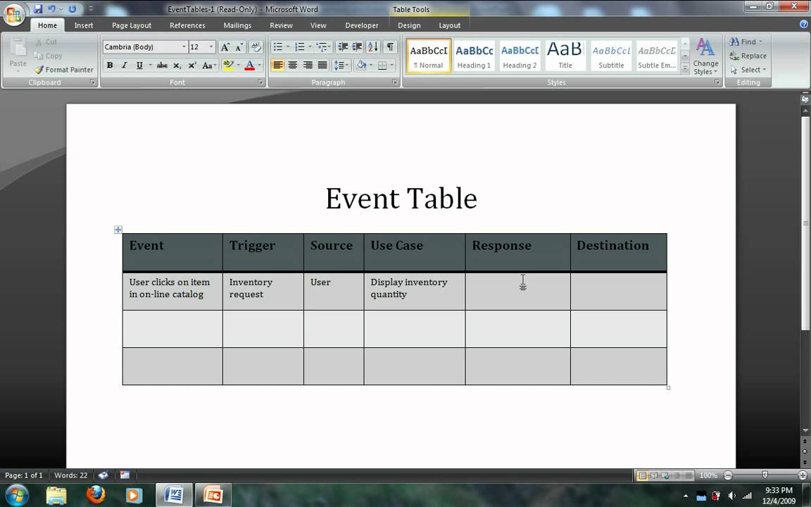The width and height of the screenshot is (811, 507).
Task: Expand the Font dialog launcher
Action: 260,82
